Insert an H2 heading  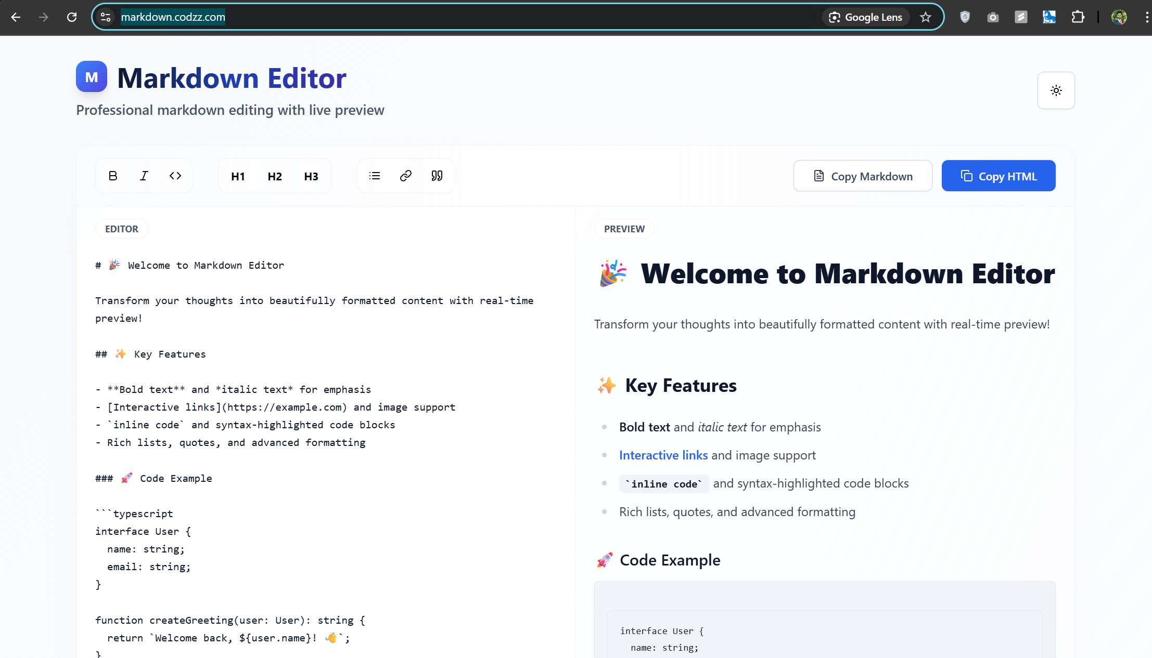pyautogui.click(x=274, y=176)
